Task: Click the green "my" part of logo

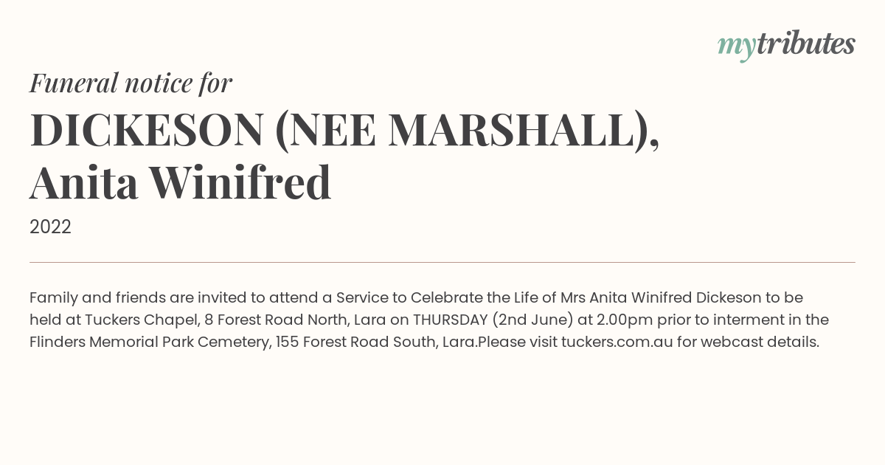Action: (x=736, y=48)
